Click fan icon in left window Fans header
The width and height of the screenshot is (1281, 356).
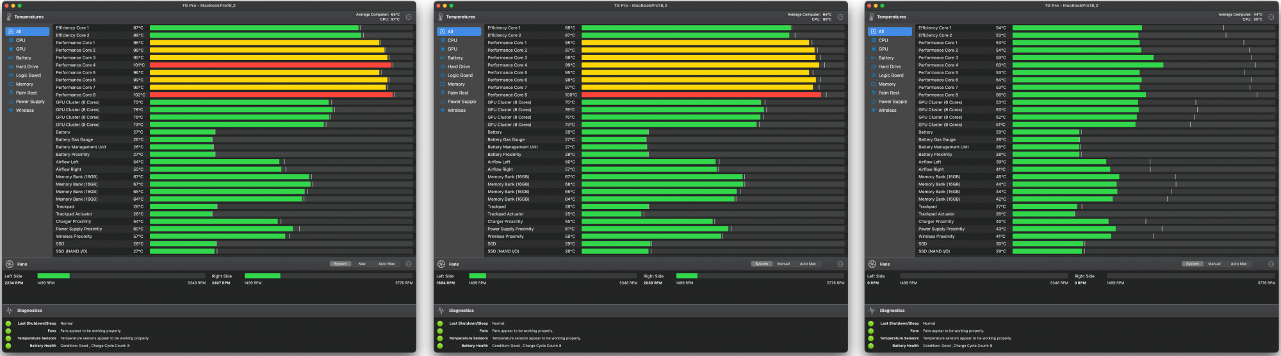(10, 264)
